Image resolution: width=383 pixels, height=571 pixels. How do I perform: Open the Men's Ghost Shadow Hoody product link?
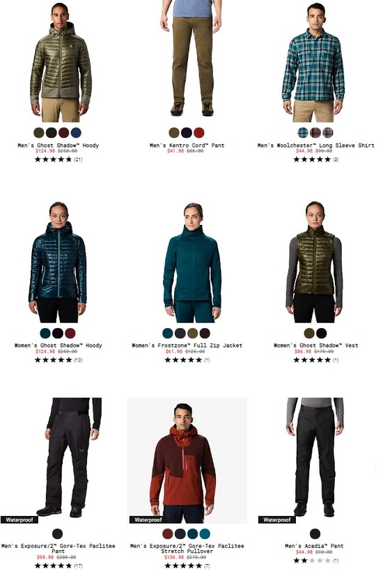coord(58,146)
